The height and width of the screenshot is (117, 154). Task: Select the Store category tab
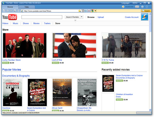pyautogui.click(x=58, y=24)
